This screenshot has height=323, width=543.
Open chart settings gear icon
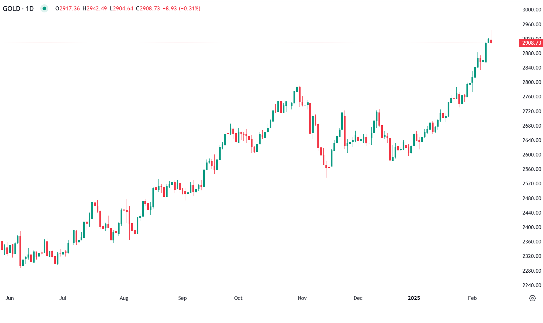click(532, 298)
